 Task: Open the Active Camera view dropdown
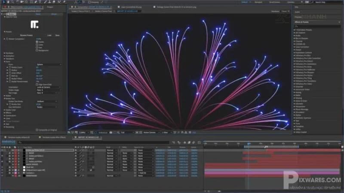[x=151, y=133]
